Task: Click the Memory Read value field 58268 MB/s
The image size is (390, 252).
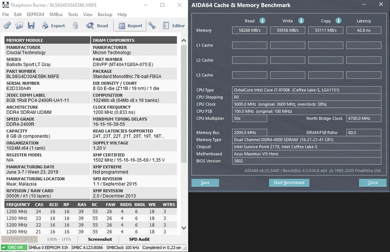Action: pos(249,30)
